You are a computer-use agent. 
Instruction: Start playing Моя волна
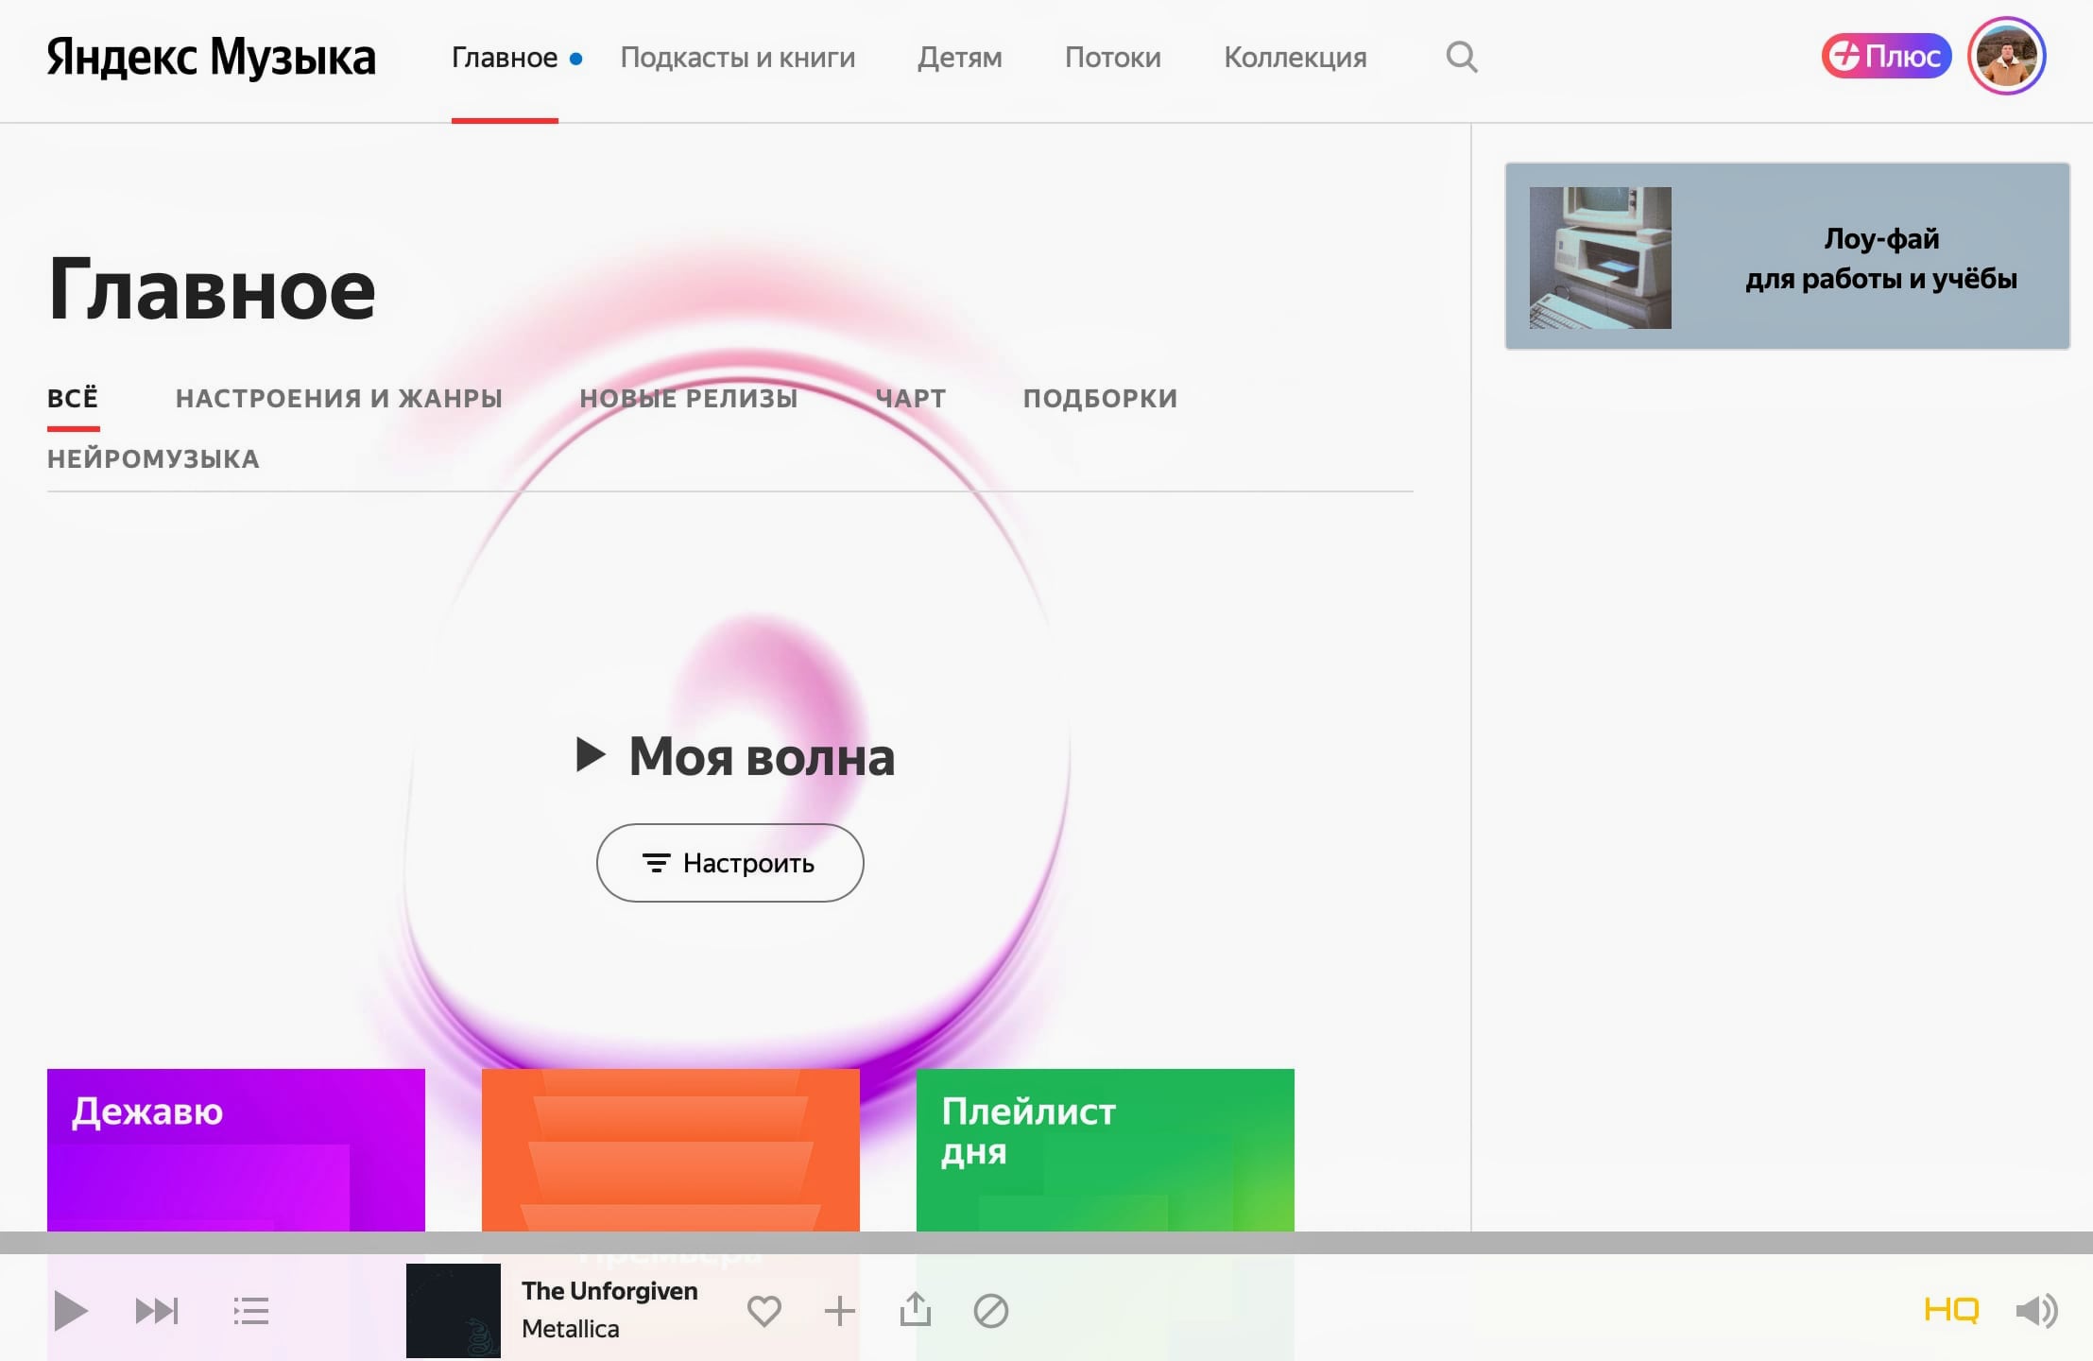click(735, 756)
